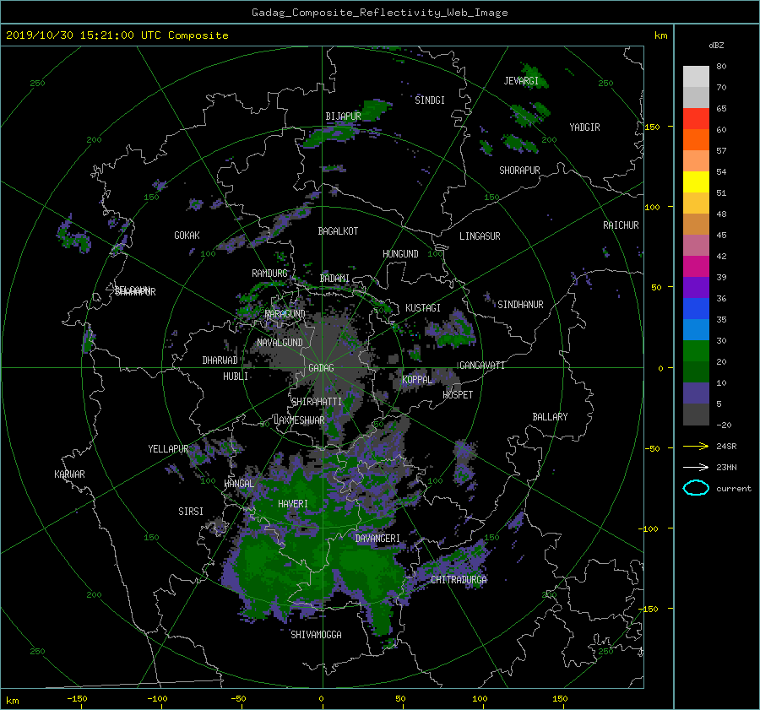Click the JEVARGI city label
Viewport: 760px width, 710px height.
pyautogui.click(x=521, y=81)
